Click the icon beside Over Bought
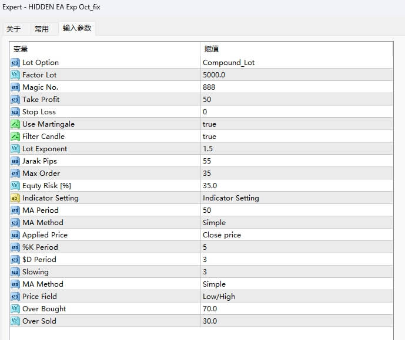Image resolution: width=405 pixels, height=340 pixels. click(15, 309)
